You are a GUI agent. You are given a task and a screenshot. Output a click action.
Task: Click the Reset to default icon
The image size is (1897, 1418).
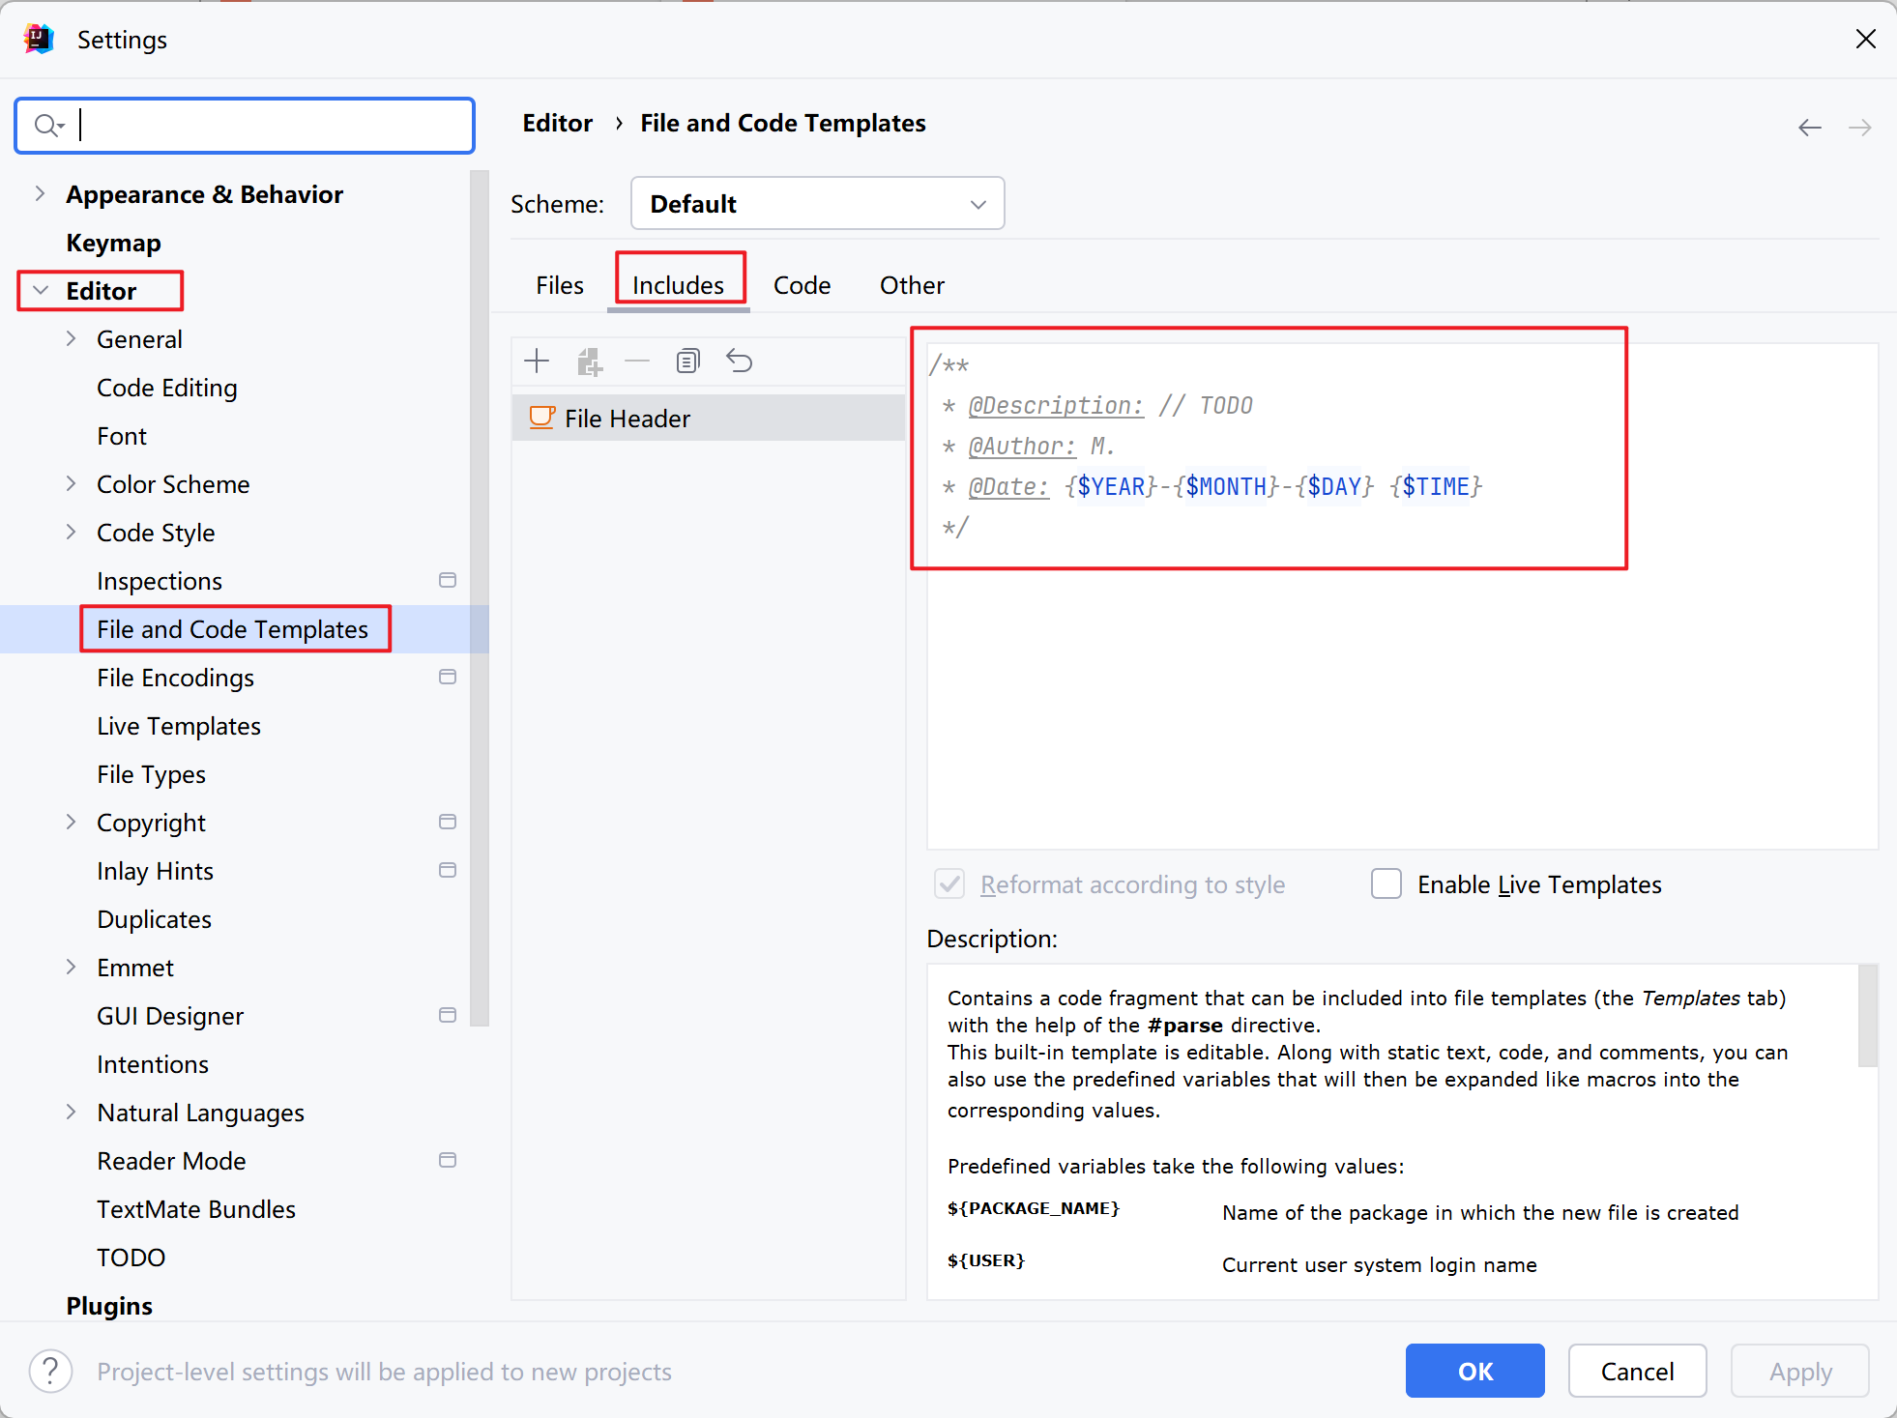tap(739, 359)
